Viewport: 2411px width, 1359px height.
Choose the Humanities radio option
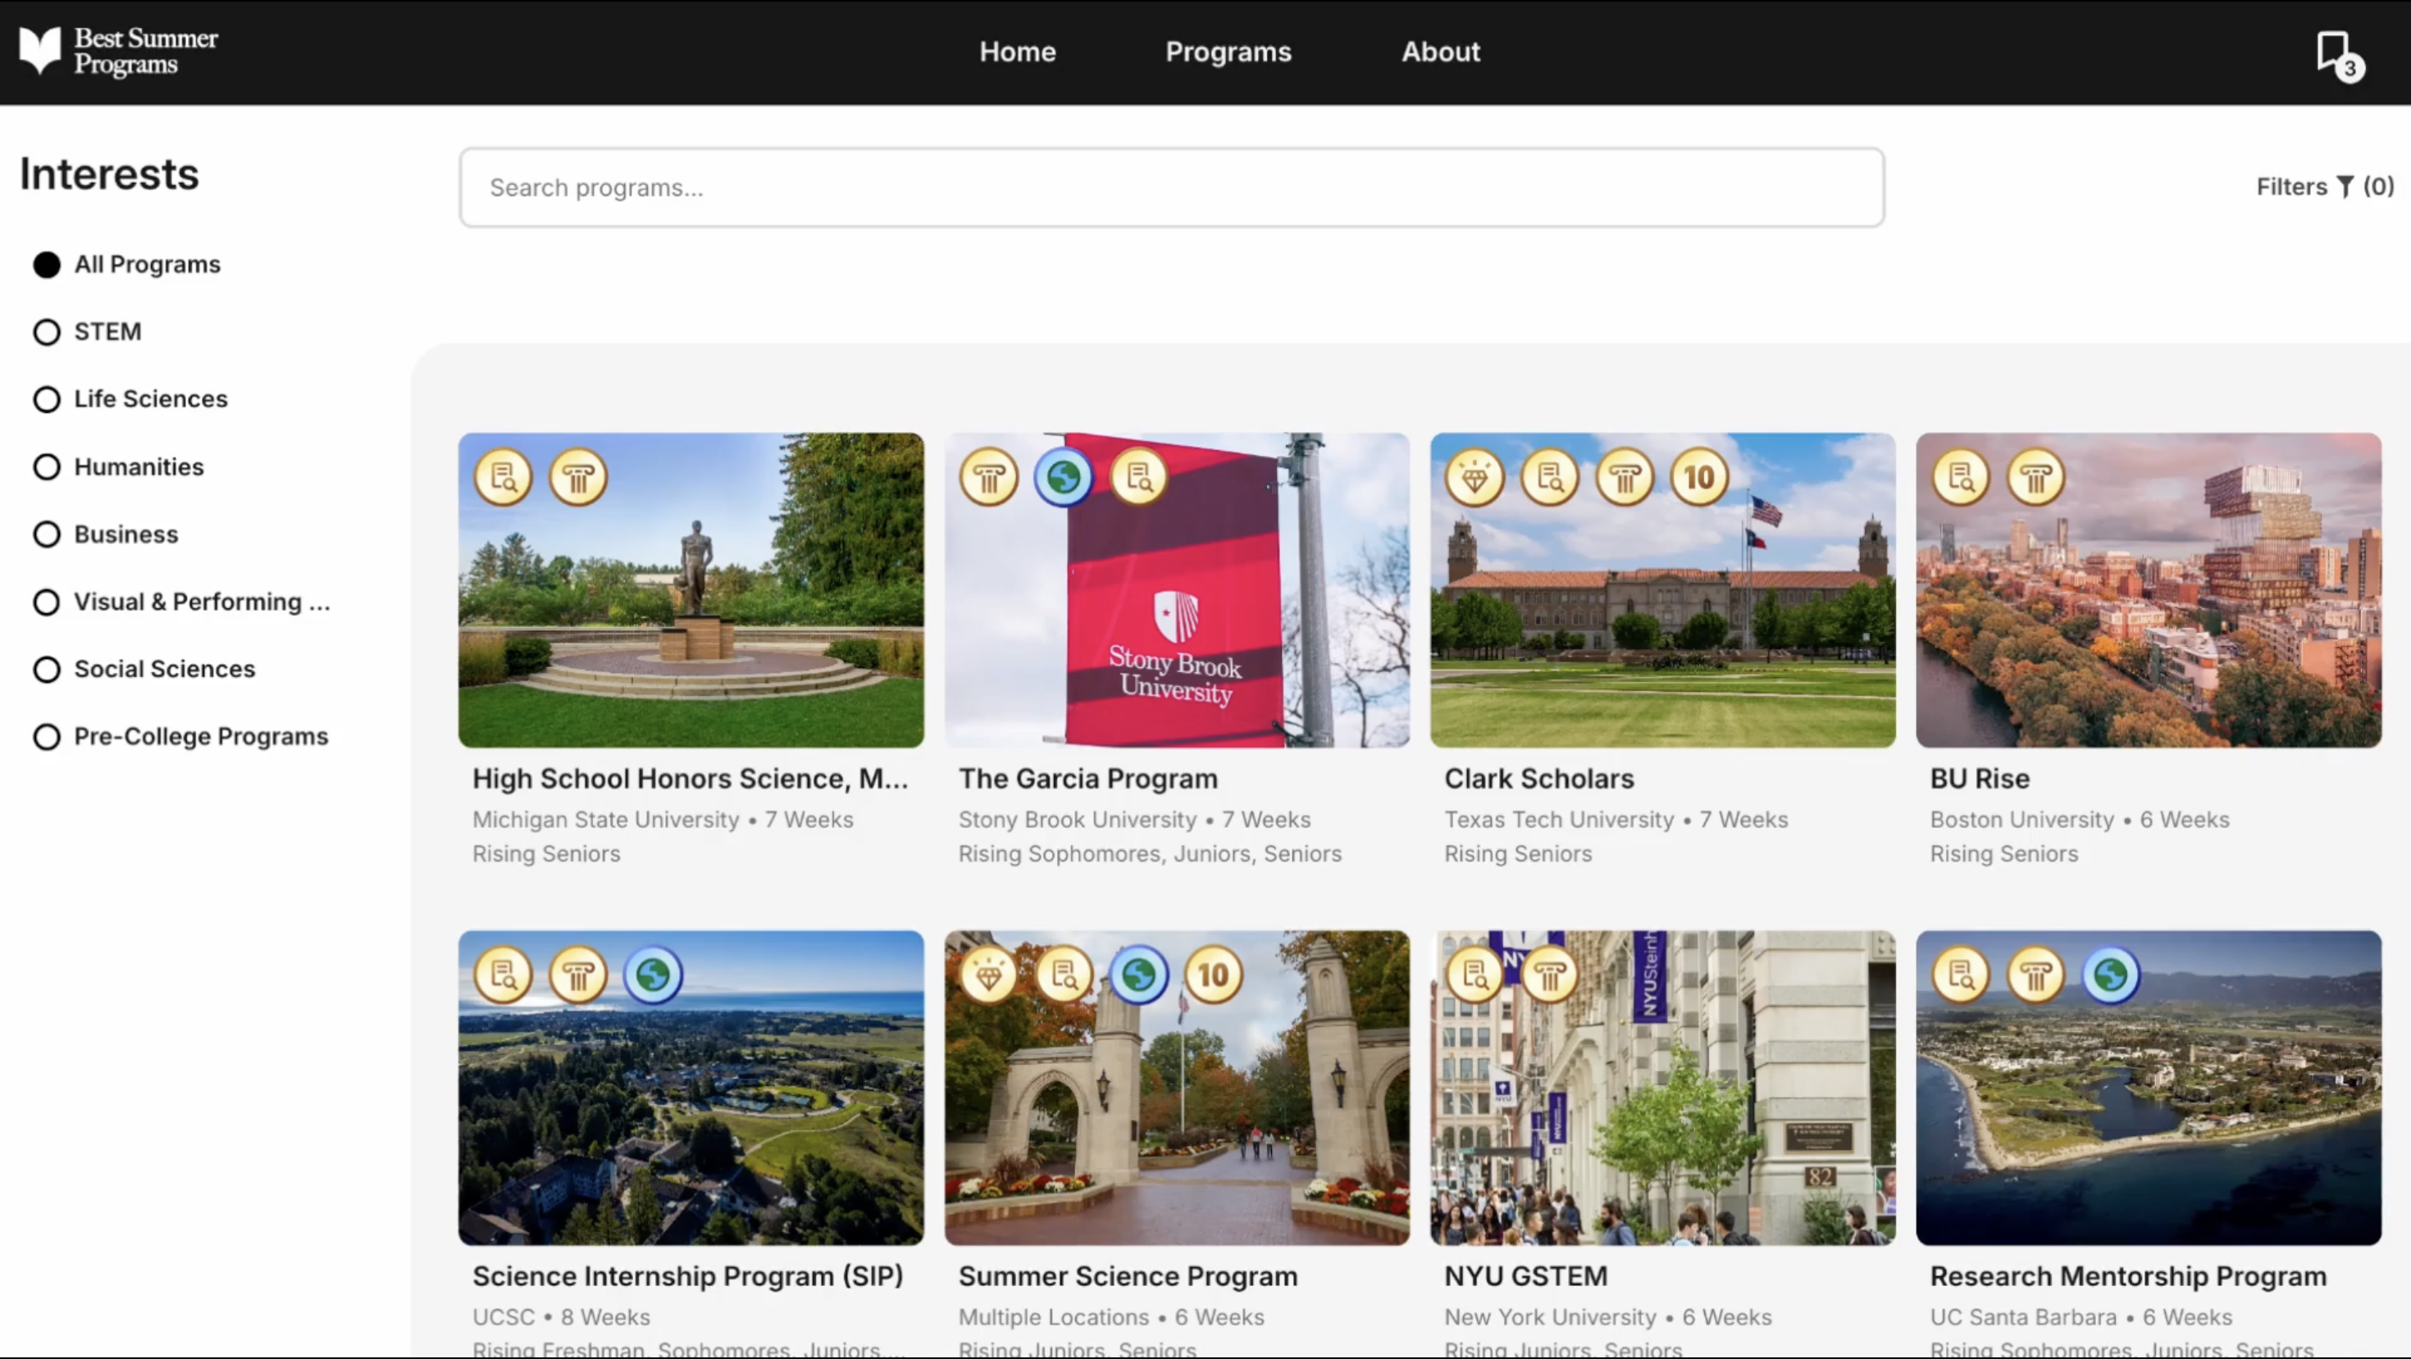[x=47, y=466]
